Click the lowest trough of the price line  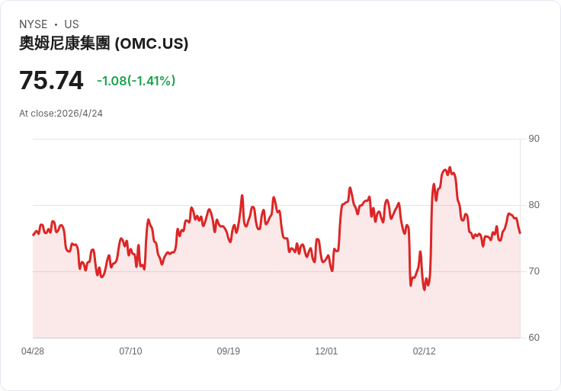425,289
